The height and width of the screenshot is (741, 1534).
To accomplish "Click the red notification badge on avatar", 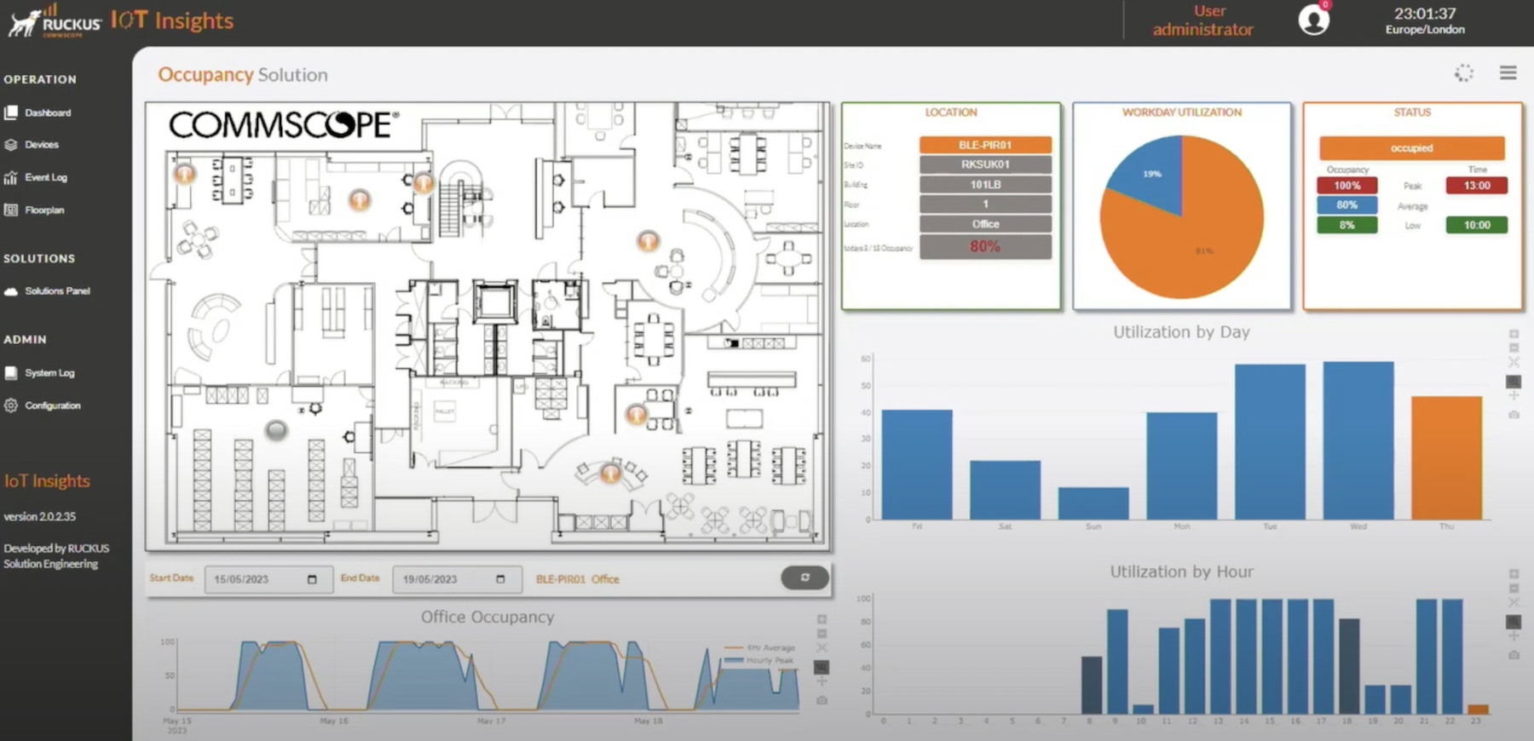I will coord(1325,5).
